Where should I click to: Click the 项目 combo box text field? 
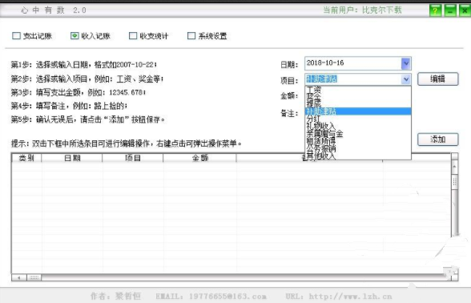pyautogui.click(x=353, y=79)
